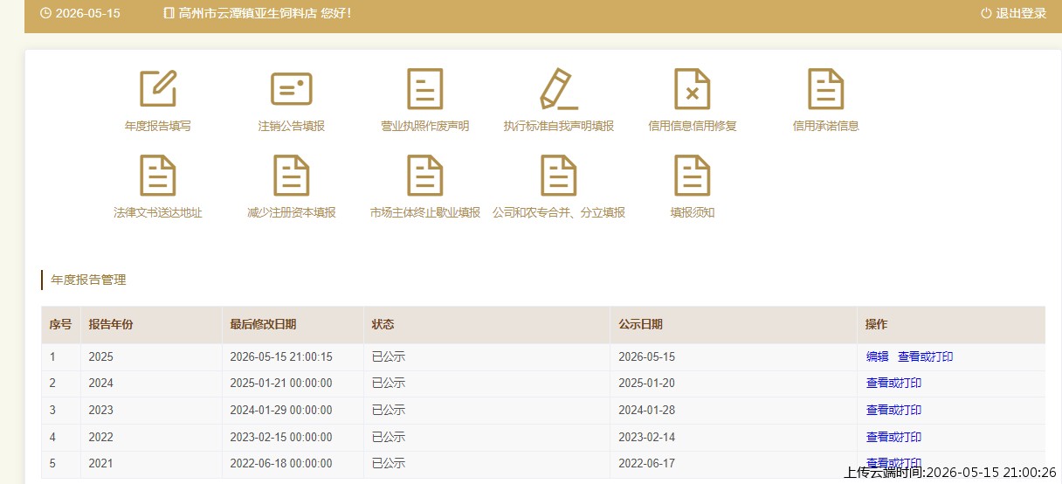Open the 执行标准自我声明填报 pencil icon
Image resolution: width=1062 pixels, height=484 pixels.
(x=559, y=88)
